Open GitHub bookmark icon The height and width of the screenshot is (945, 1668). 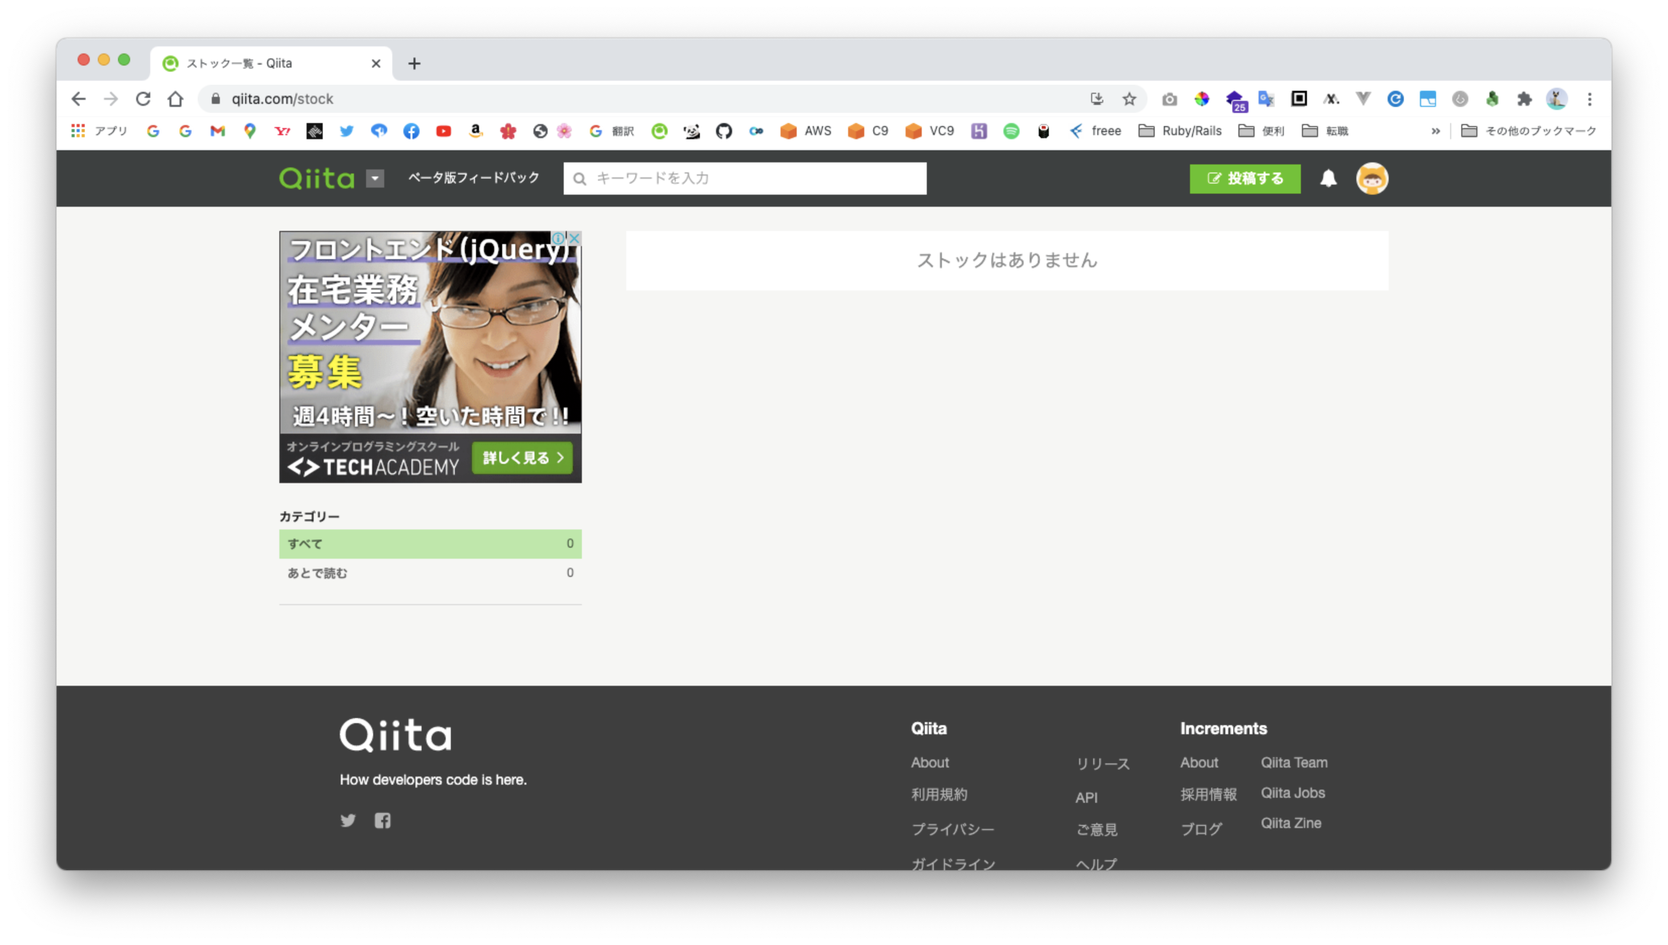coord(724,131)
